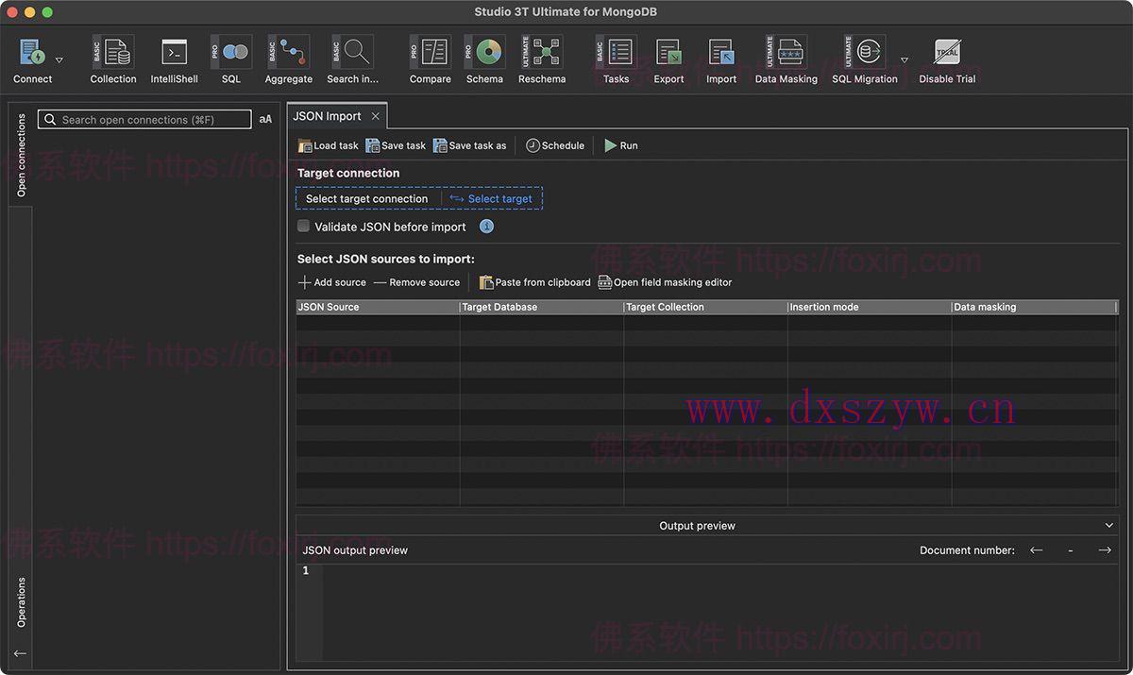Click the Target Database column header
This screenshot has height=675, width=1133.
(542, 307)
